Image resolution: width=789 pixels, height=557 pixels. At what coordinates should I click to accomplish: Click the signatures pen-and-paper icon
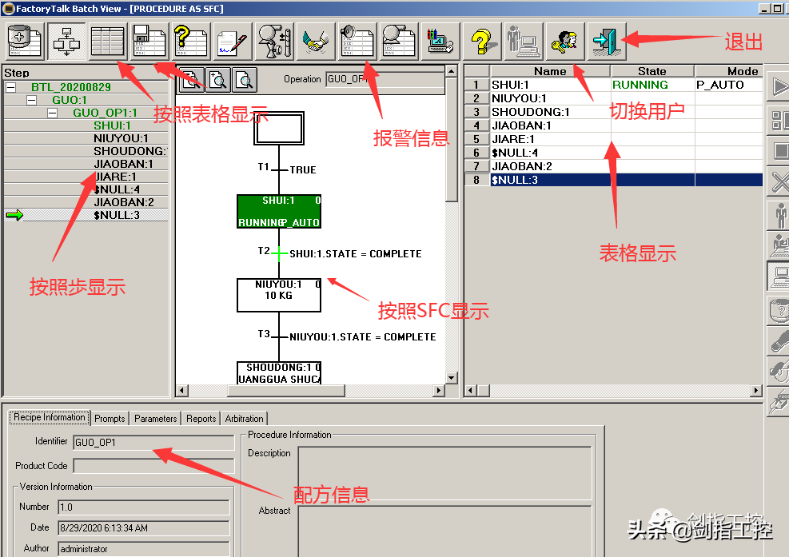(232, 41)
